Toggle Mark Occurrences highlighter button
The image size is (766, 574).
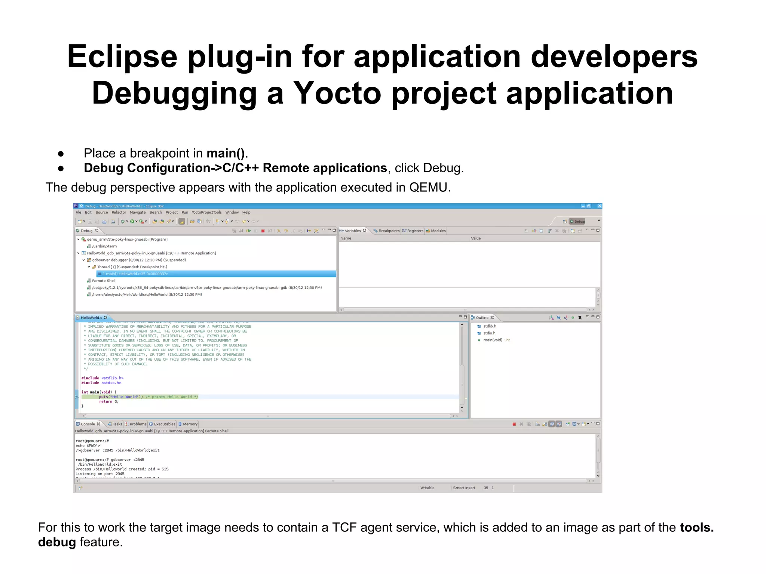tap(181, 221)
